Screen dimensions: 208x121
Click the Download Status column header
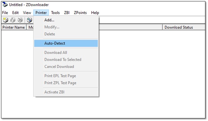click(x=184, y=27)
